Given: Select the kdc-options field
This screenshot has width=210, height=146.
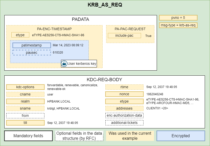Looking at the screenshot, I should pyautogui.click(x=25, y=87).
